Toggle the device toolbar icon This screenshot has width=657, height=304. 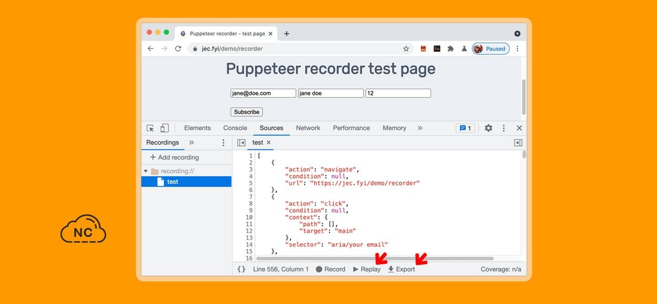(x=165, y=128)
